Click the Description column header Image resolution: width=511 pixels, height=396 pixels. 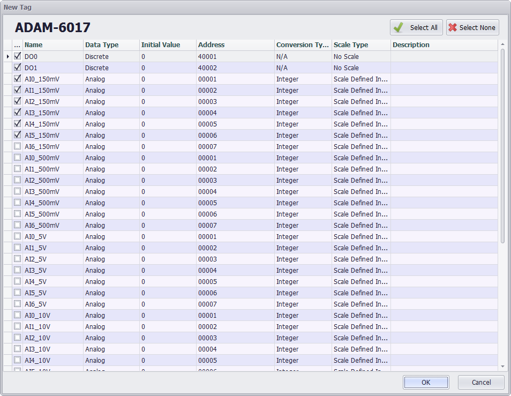pyautogui.click(x=444, y=45)
